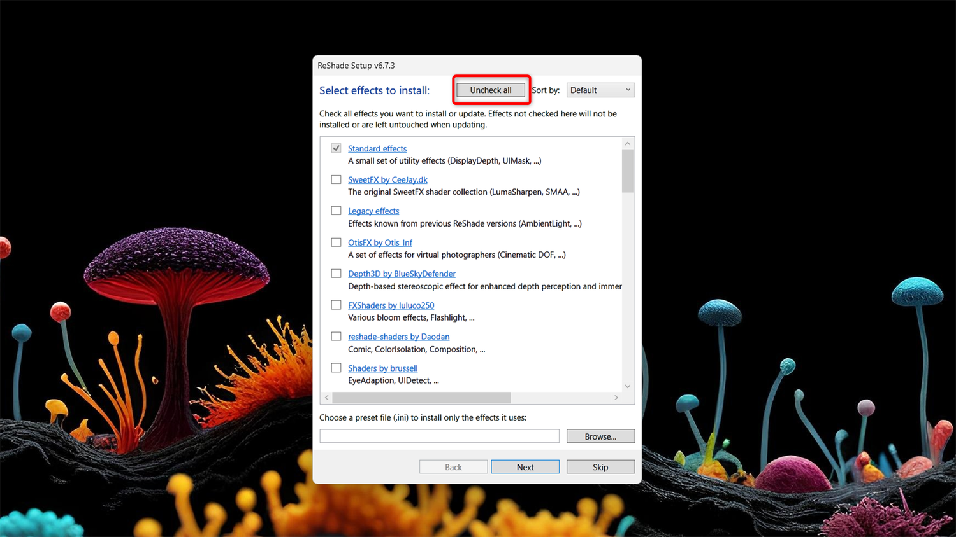Open the Shaders by brussell link
The image size is (956, 537).
382,368
